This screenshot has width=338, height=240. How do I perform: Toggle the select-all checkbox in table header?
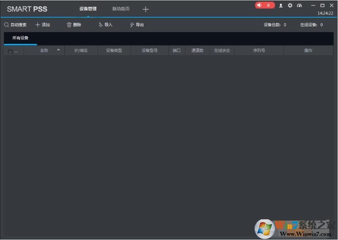(x=10, y=52)
